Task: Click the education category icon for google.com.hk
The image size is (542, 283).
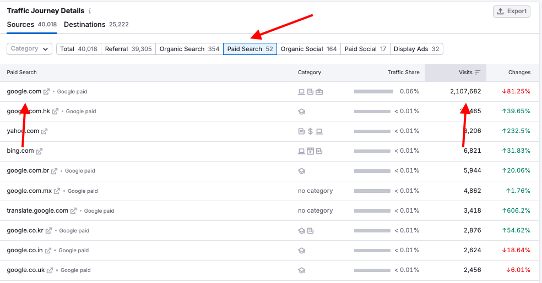Action: click(301, 112)
